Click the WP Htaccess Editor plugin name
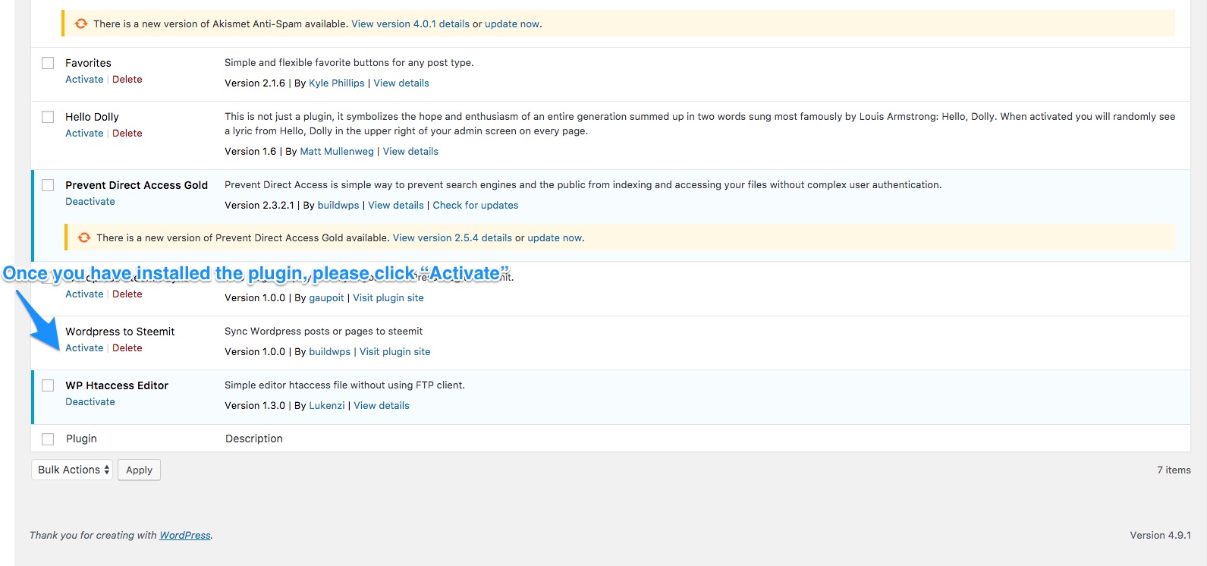1207x566 pixels. point(117,385)
